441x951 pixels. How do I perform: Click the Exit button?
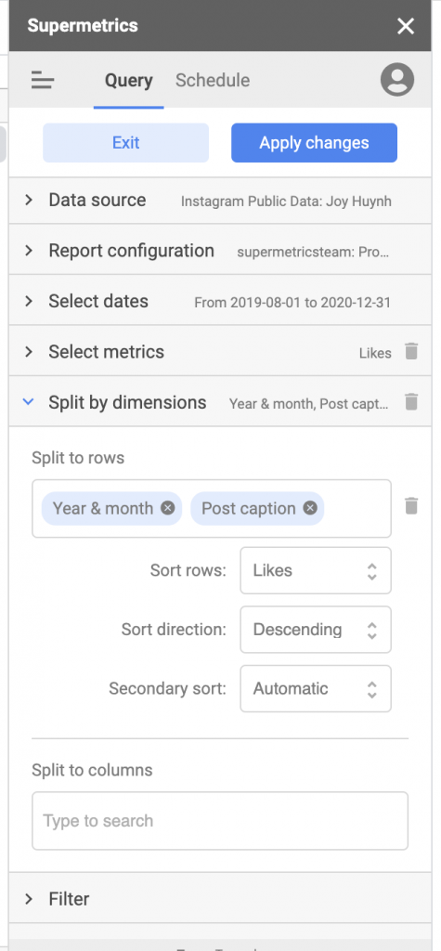125,143
